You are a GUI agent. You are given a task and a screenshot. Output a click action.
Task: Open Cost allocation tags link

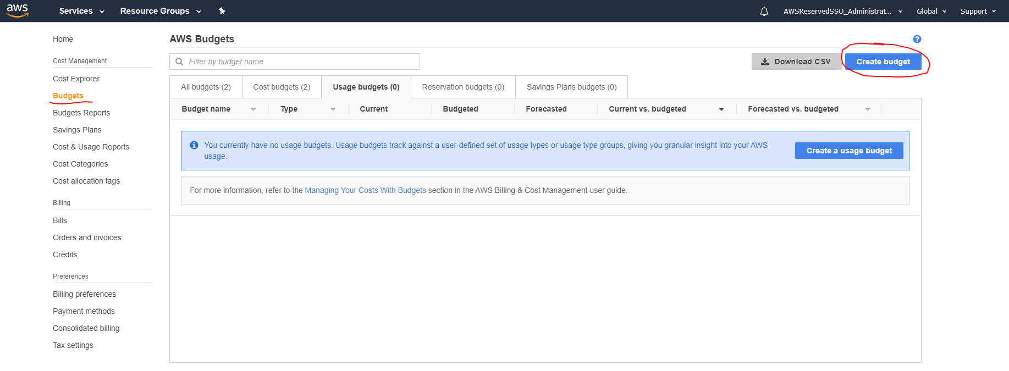(x=86, y=181)
